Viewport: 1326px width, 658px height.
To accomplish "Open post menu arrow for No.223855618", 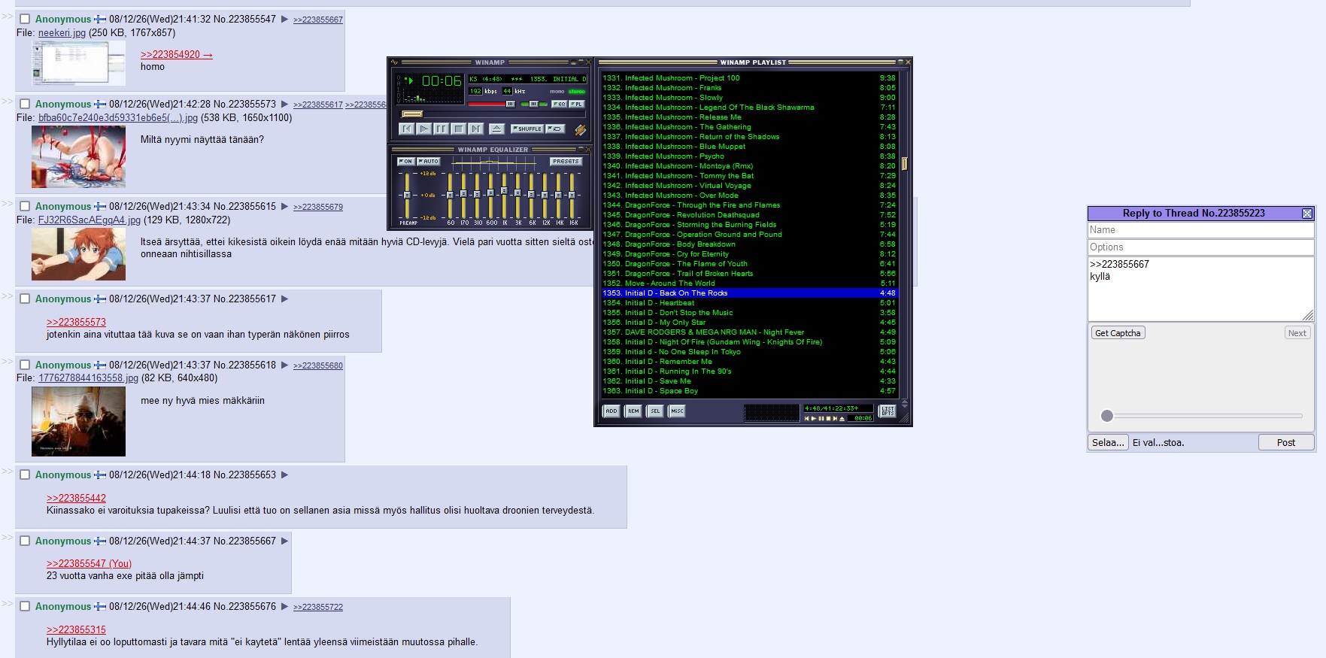I will point(284,365).
